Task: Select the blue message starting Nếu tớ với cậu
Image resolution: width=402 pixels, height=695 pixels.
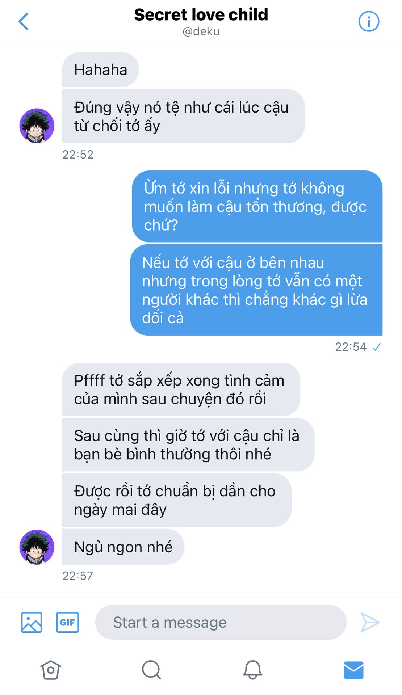Action: pyautogui.click(x=256, y=290)
